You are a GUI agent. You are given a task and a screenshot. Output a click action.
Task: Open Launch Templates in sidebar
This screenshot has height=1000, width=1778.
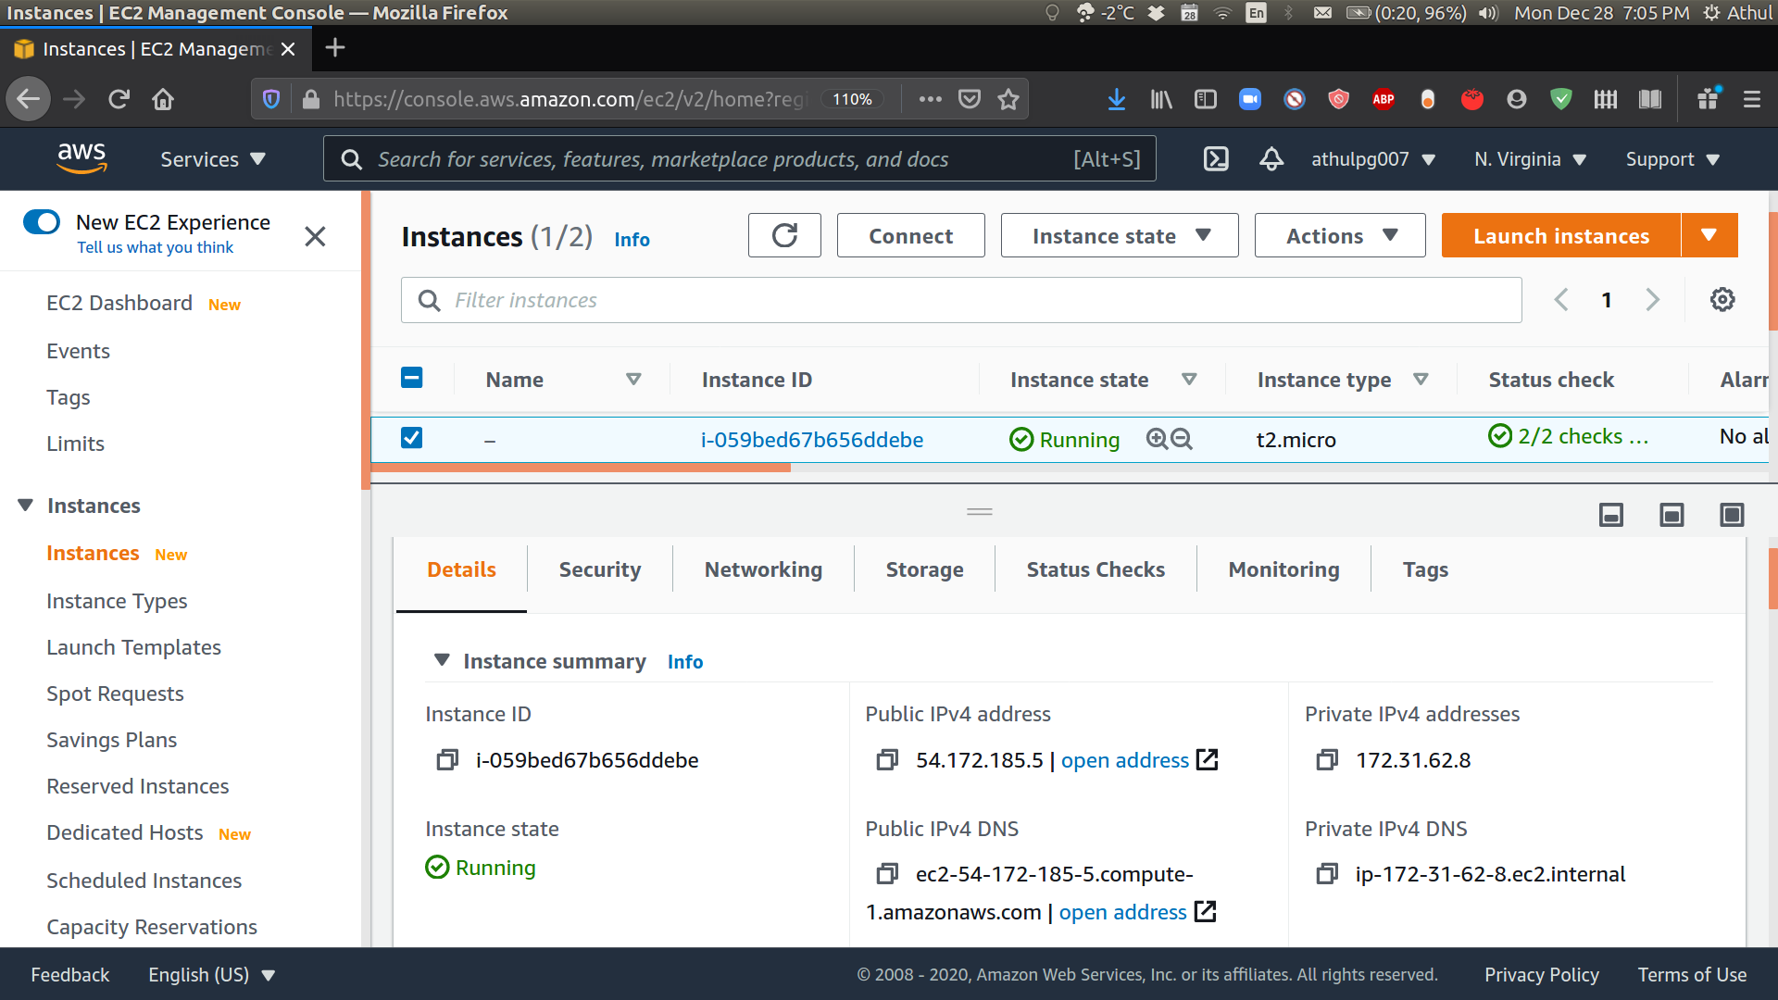click(x=133, y=647)
